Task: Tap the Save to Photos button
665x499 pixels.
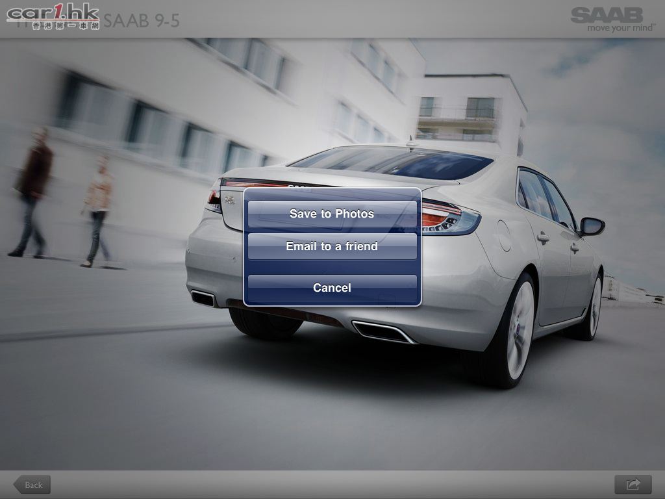Action: [332, 214]
